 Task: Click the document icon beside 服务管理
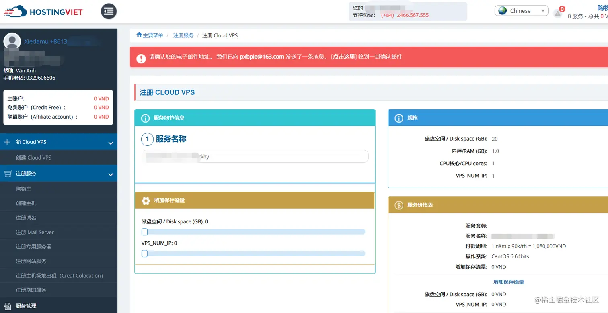pyautogui.click(x=8, y=306)
